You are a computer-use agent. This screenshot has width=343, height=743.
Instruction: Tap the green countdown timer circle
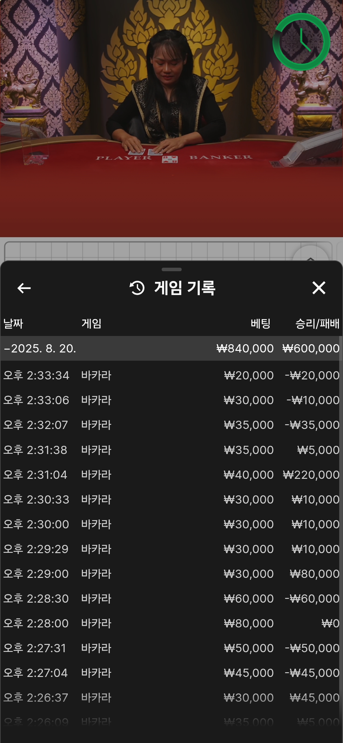pos(301,42)
